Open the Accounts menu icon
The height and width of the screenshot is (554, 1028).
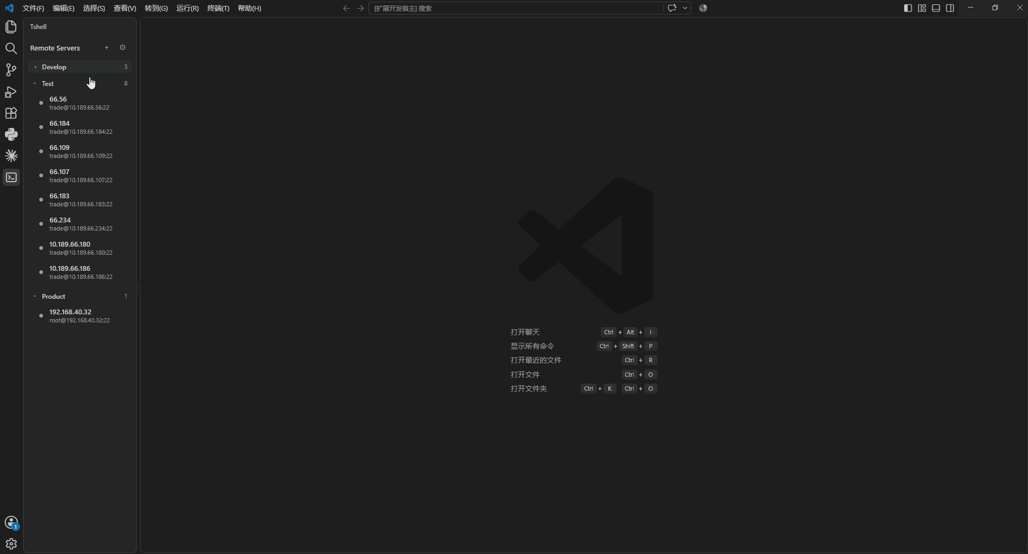pos(11,522)
